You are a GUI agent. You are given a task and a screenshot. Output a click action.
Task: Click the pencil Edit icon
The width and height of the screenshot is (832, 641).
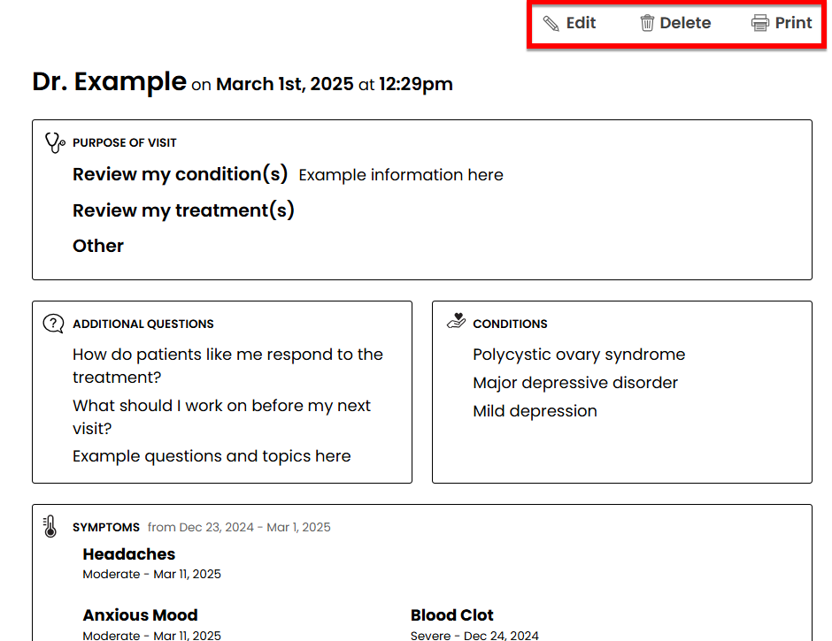click(x=551, y=23)
